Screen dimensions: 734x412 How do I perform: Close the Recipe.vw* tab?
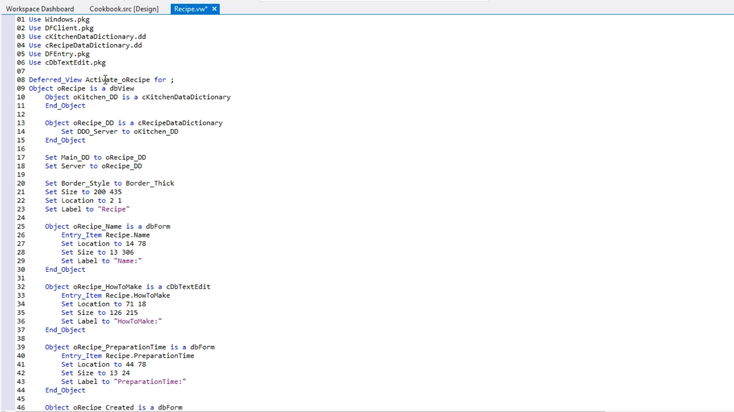[214, 9]
